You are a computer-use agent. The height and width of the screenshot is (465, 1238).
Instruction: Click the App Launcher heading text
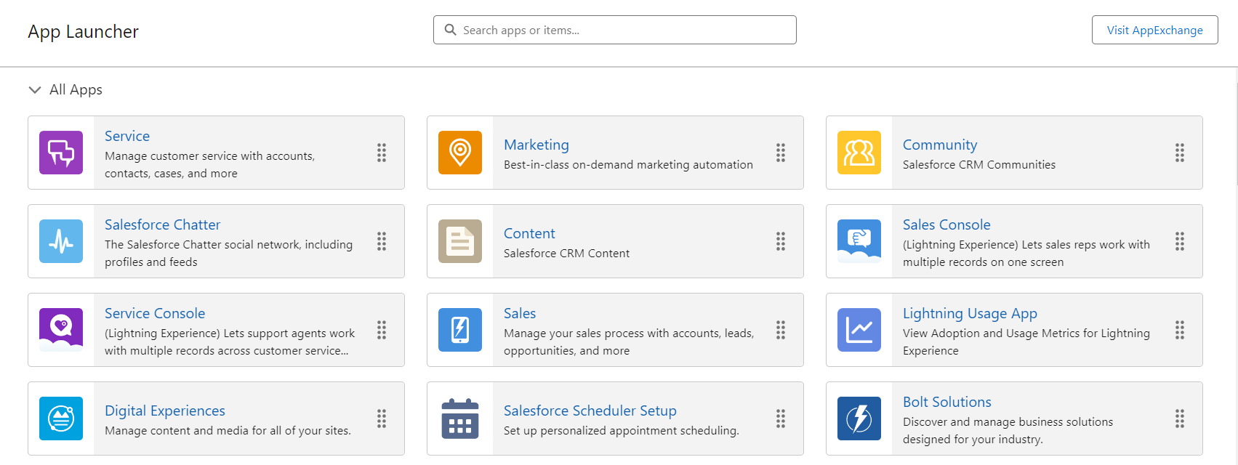click(84, 31)
